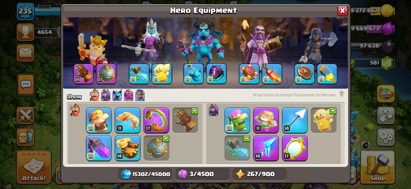Select the Barbarian Puppet equipment
The height and width of the screenshot is (189, 411).
pyautogui.click(x=99, y=120)
